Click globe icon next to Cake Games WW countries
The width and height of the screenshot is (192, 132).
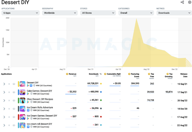(31, 94)
